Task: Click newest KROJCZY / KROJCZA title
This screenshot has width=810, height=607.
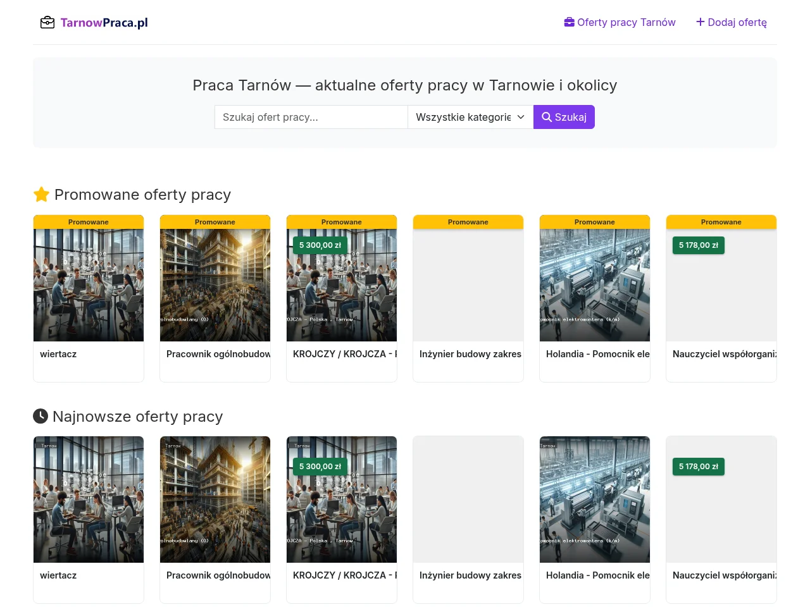Action: click(345, 575)
